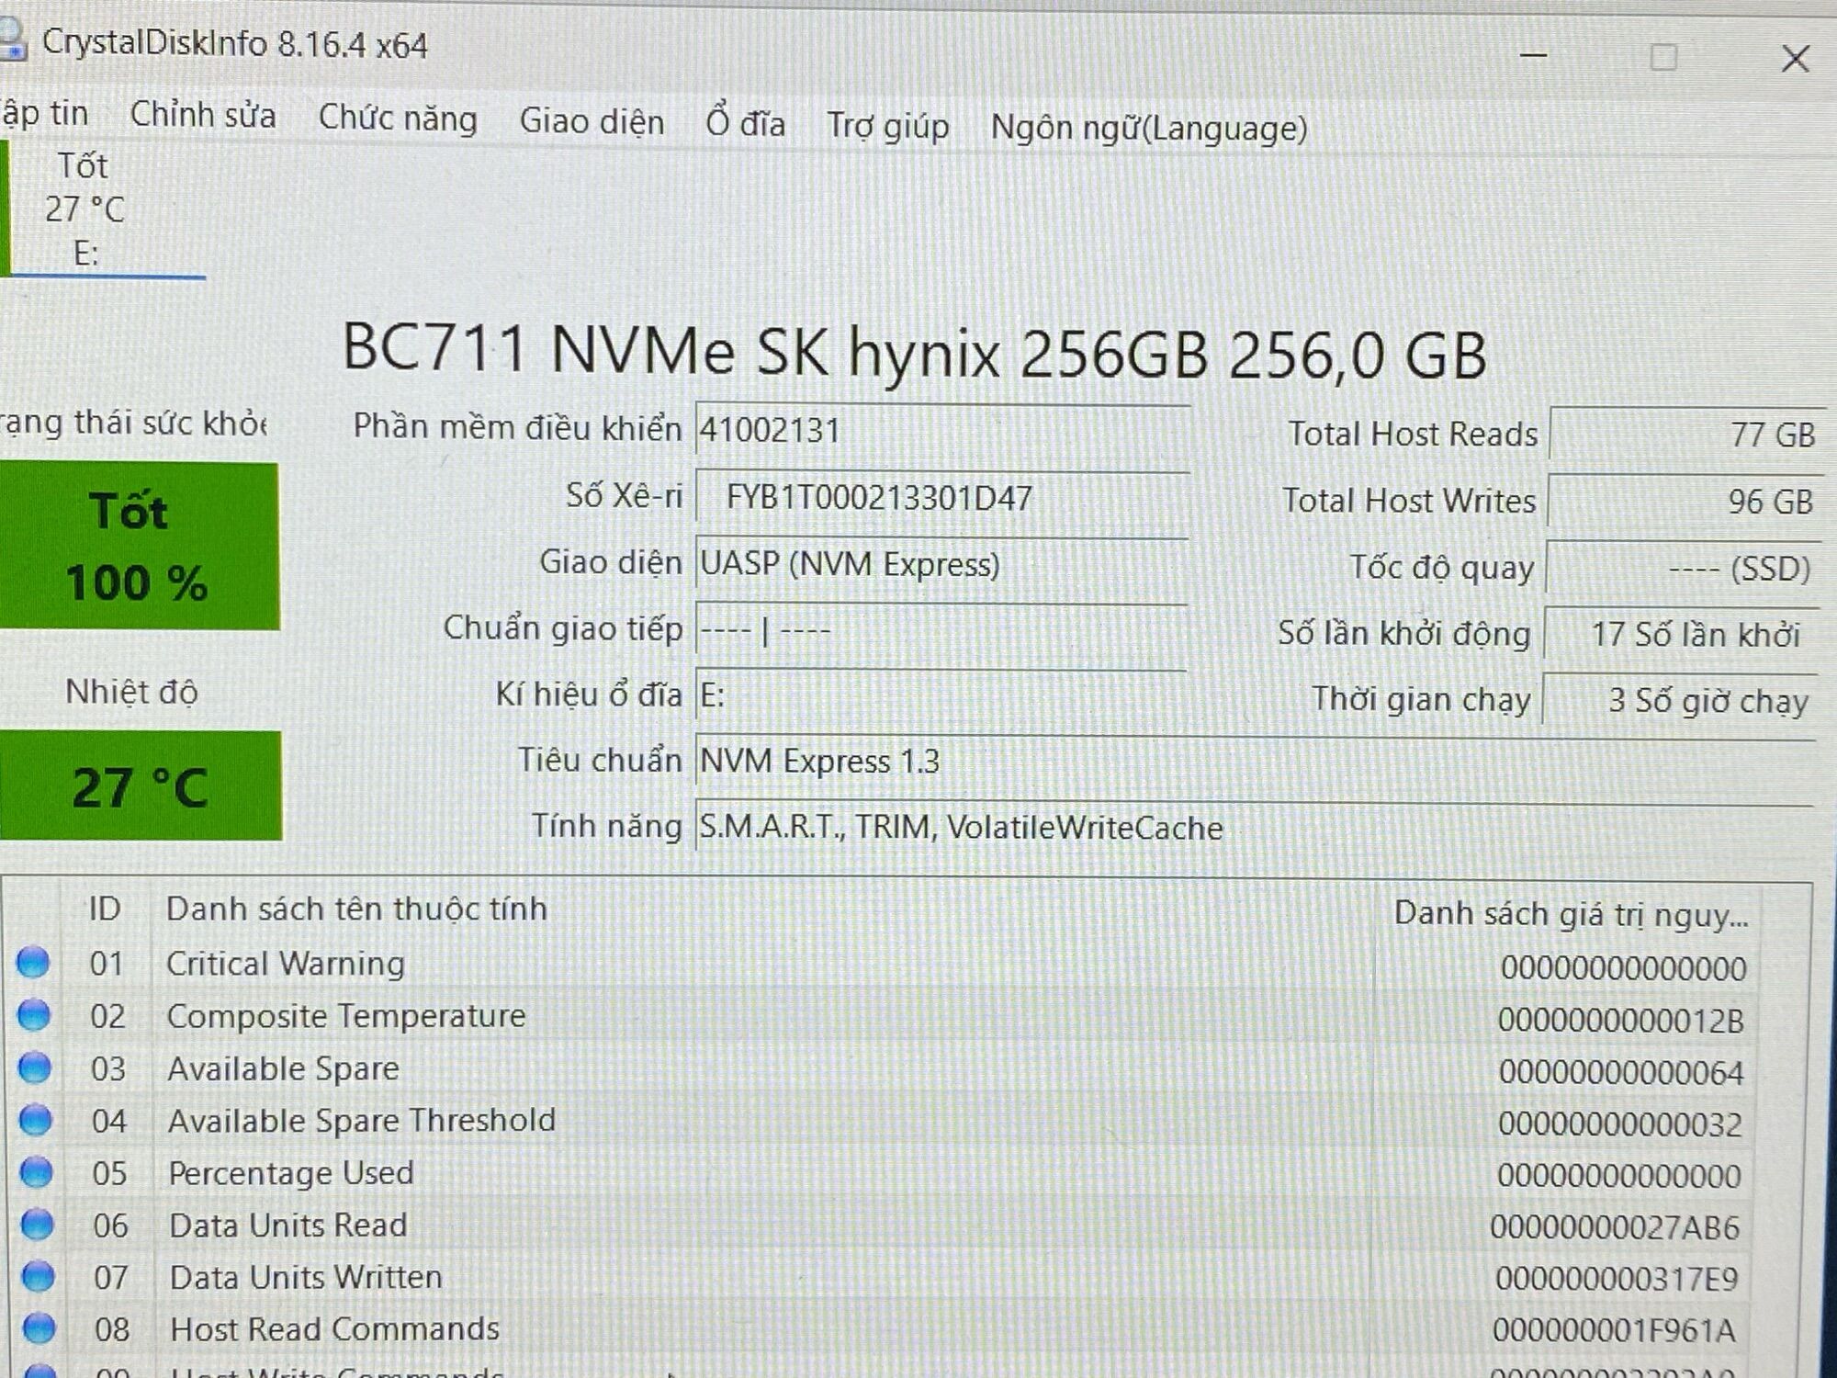Open the Chức năng menu

[x=398, y=119]
